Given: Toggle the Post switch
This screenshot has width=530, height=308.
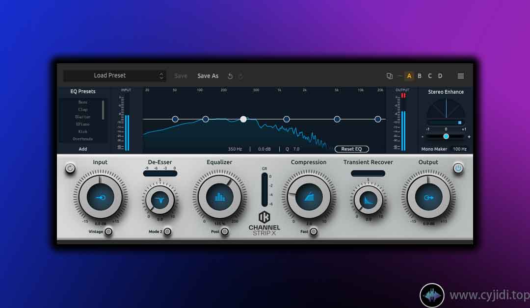Looking at the screenshot, I should tap(225, 231).
